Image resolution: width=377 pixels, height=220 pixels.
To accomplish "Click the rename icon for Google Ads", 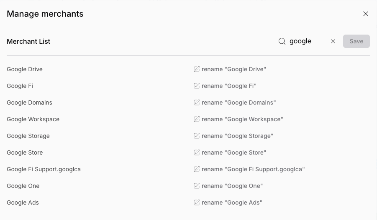I will 197,202.
